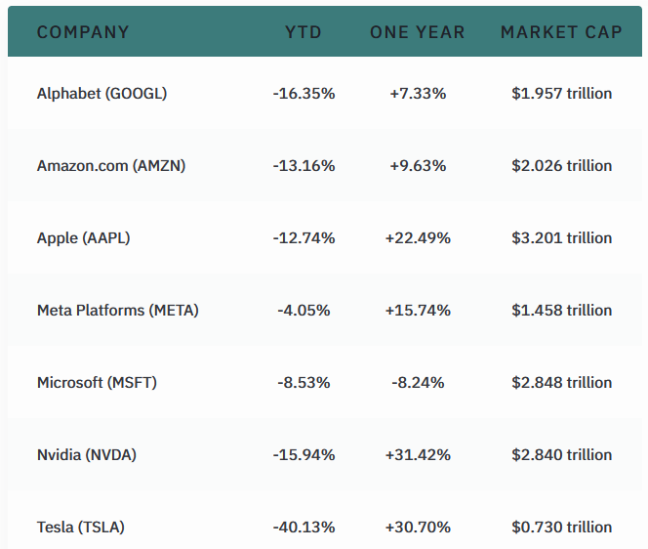Click Apple's one year return +22.49%
Viewport: 648px width, 549px height.
[418, 238]
